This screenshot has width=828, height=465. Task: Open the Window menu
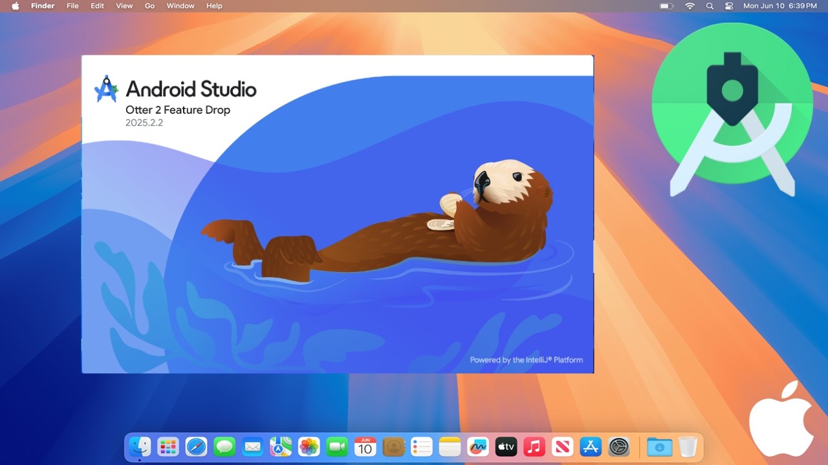point(180,6)
